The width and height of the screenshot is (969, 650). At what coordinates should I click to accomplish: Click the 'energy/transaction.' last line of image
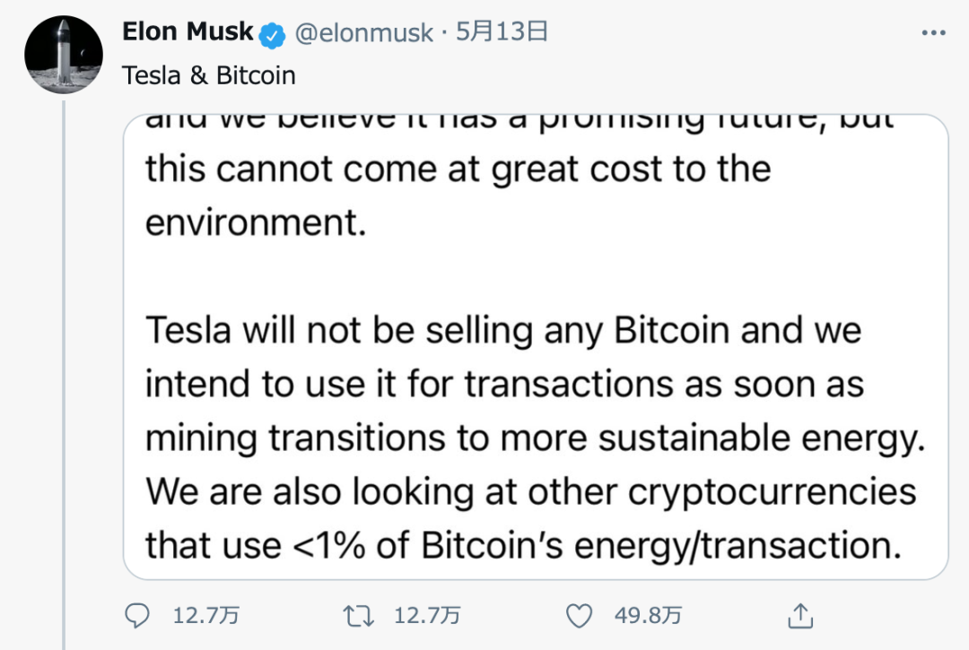click(x=523, y=546)
